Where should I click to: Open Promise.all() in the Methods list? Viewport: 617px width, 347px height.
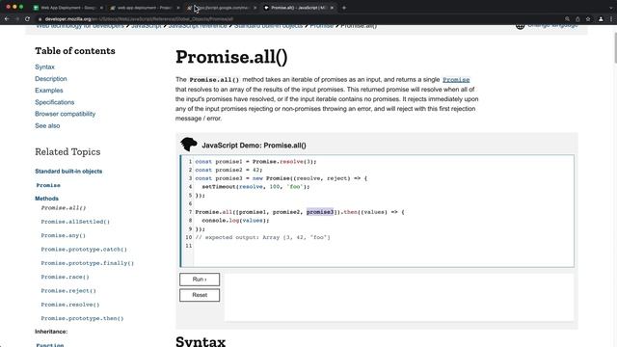[64, 208]
